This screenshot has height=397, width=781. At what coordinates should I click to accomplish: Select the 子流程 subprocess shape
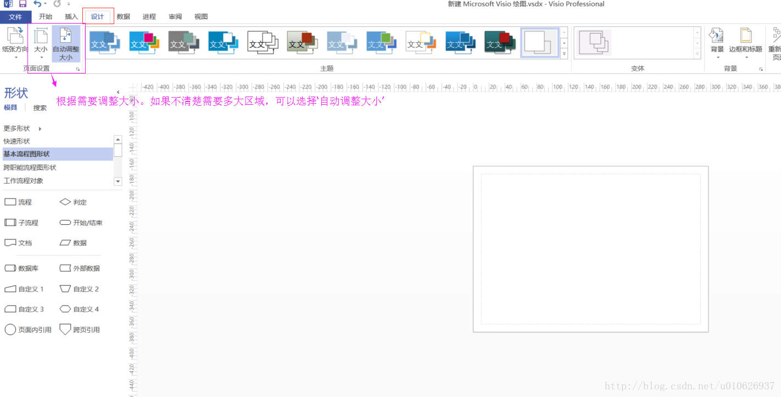coord(21,223)
